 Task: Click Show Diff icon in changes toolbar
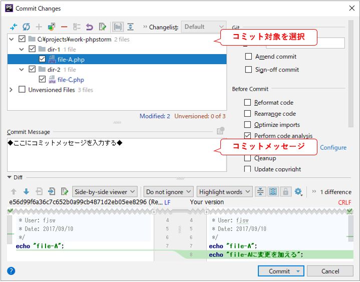pyautogui.click(x=14, y=27)
